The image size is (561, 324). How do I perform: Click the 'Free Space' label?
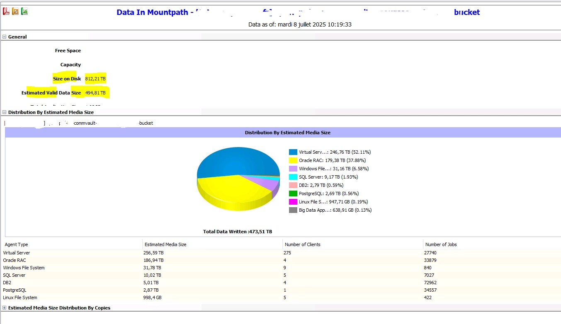coord(68,51)
